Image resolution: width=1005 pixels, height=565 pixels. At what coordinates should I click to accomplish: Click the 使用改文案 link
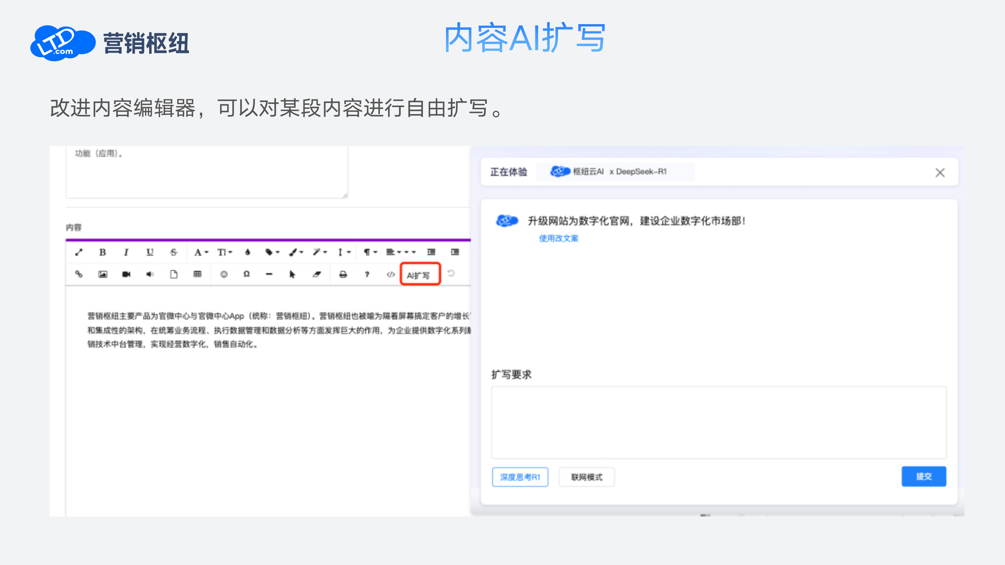point(558,238)
